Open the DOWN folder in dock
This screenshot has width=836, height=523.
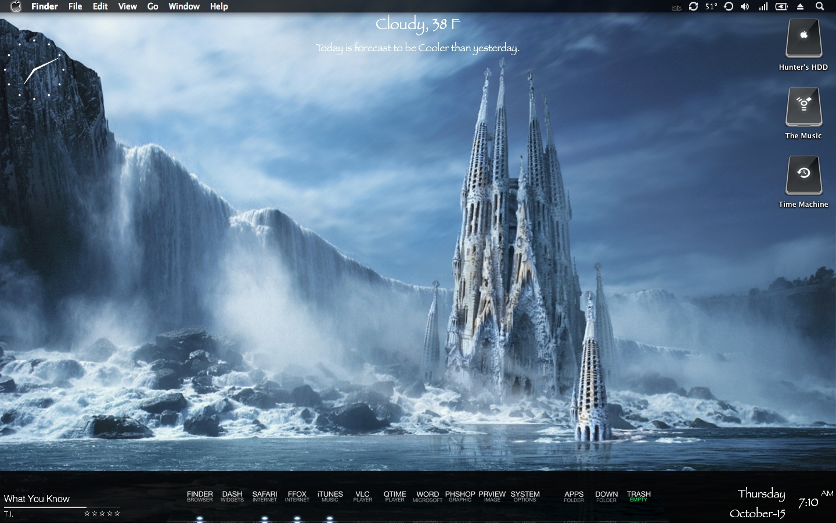(x=606, y=496)
